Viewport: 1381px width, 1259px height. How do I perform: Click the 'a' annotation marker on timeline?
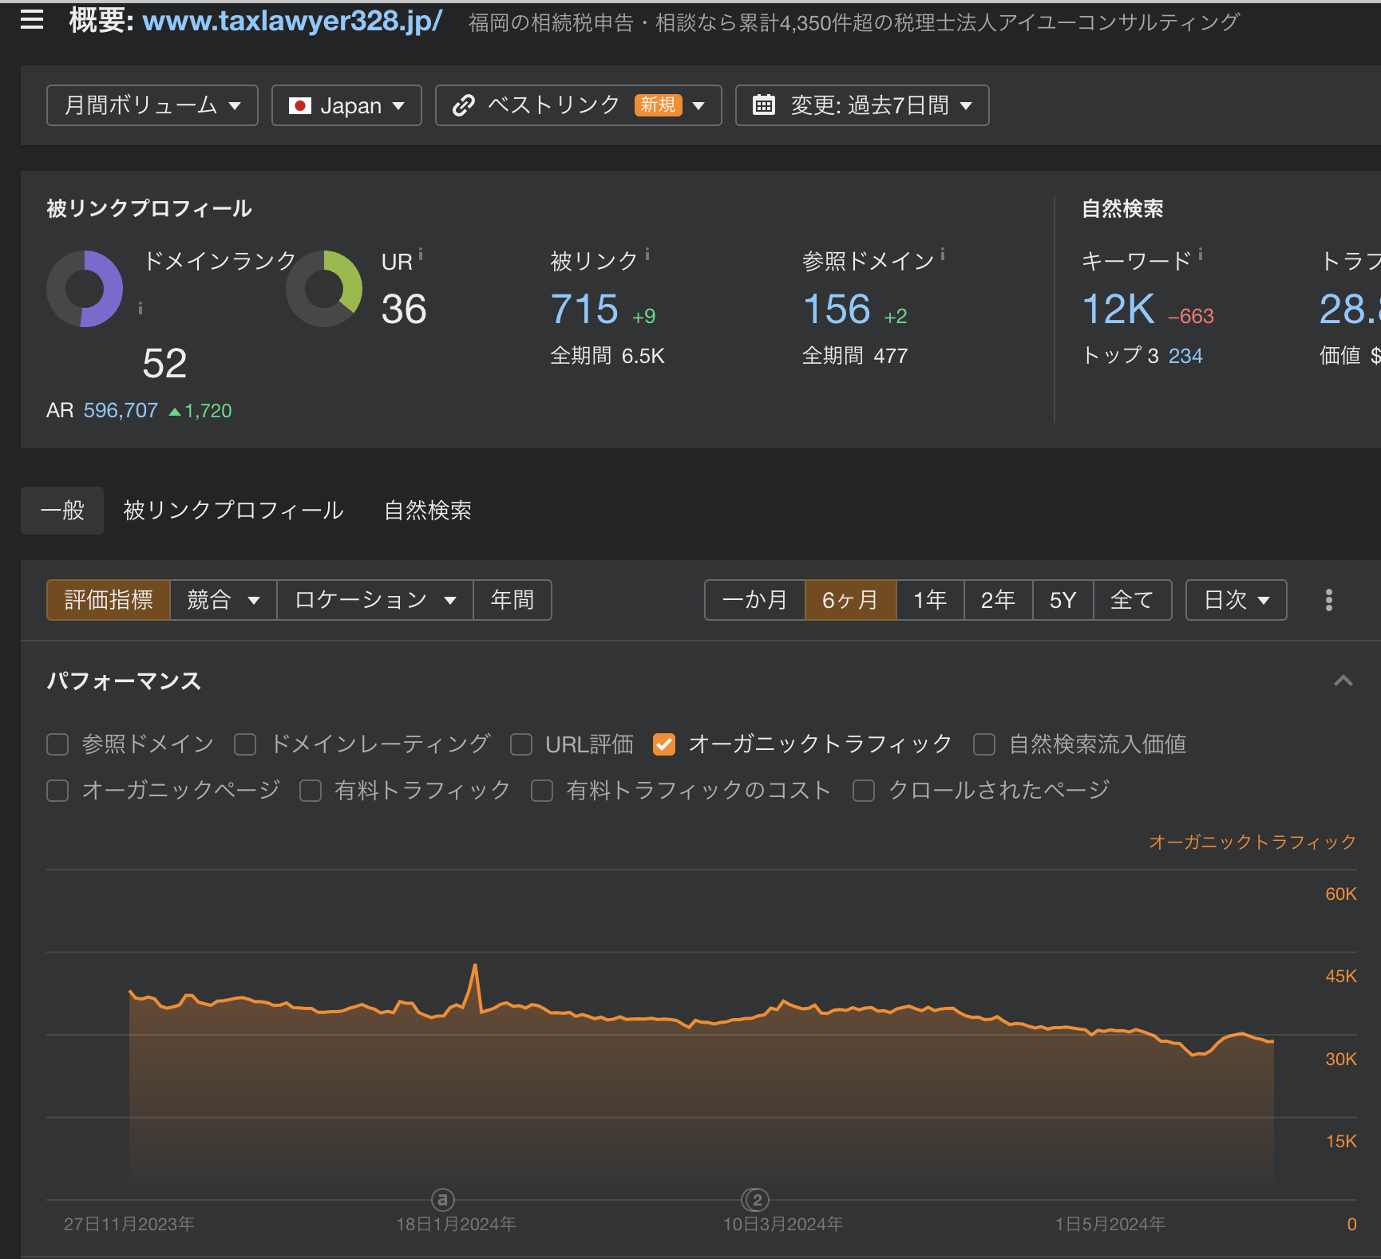pyautogui.click(x=443, y=1199)
